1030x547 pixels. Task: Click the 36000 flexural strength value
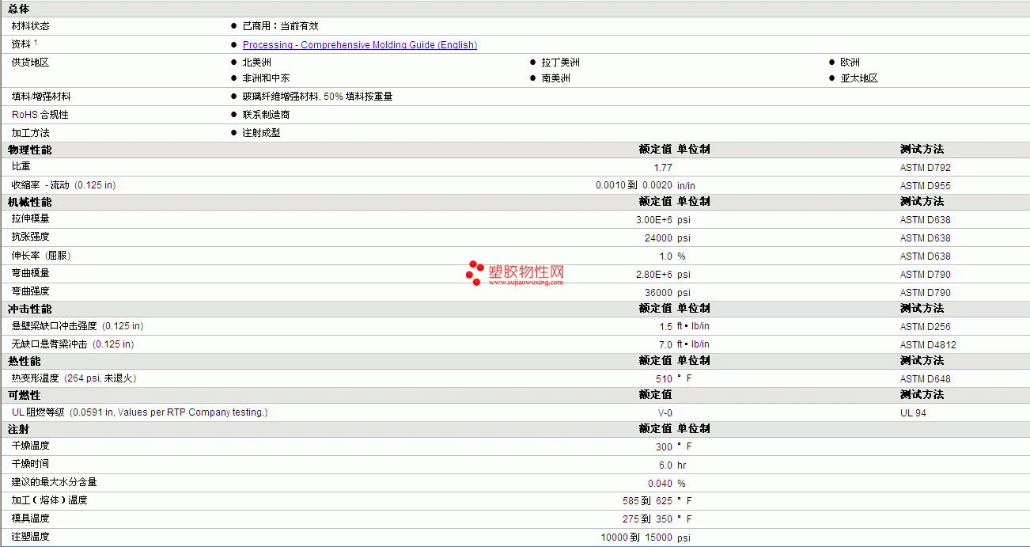(659, 293)
